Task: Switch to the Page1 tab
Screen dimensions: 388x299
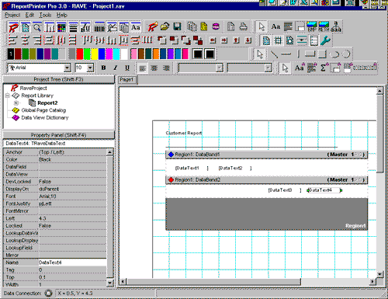Action: coord(126,80)
